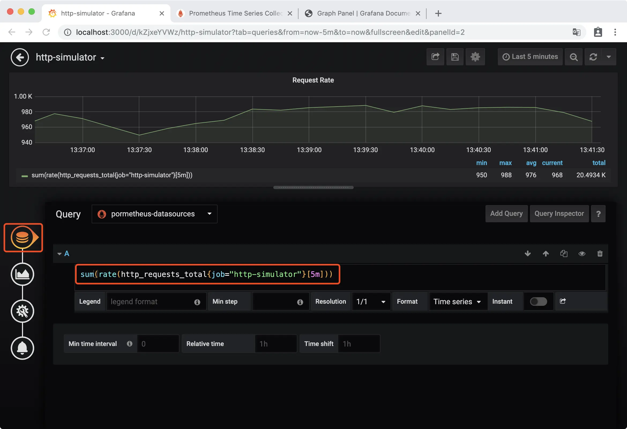
Task: Sort legend by max column
Action: tap(505, 163)
